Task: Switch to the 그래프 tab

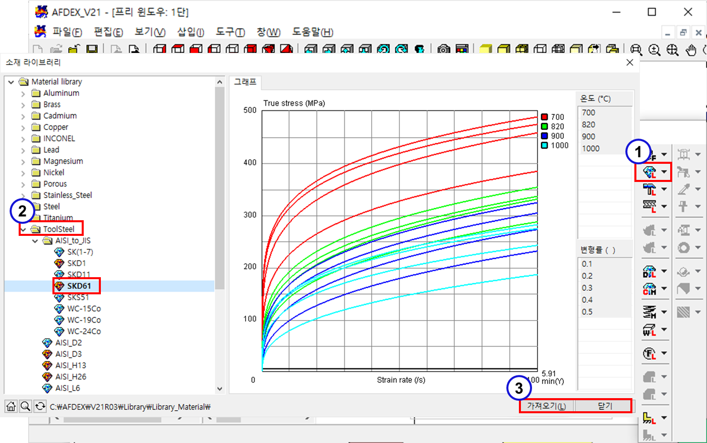Action: [246, 82]
